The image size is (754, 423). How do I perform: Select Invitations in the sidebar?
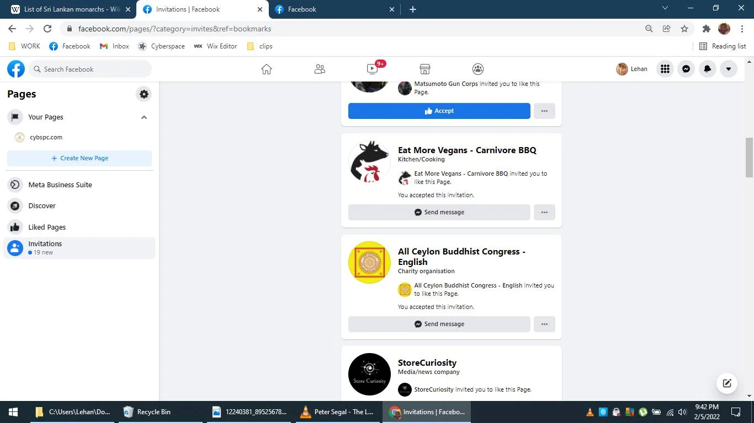tap(79, 248)
